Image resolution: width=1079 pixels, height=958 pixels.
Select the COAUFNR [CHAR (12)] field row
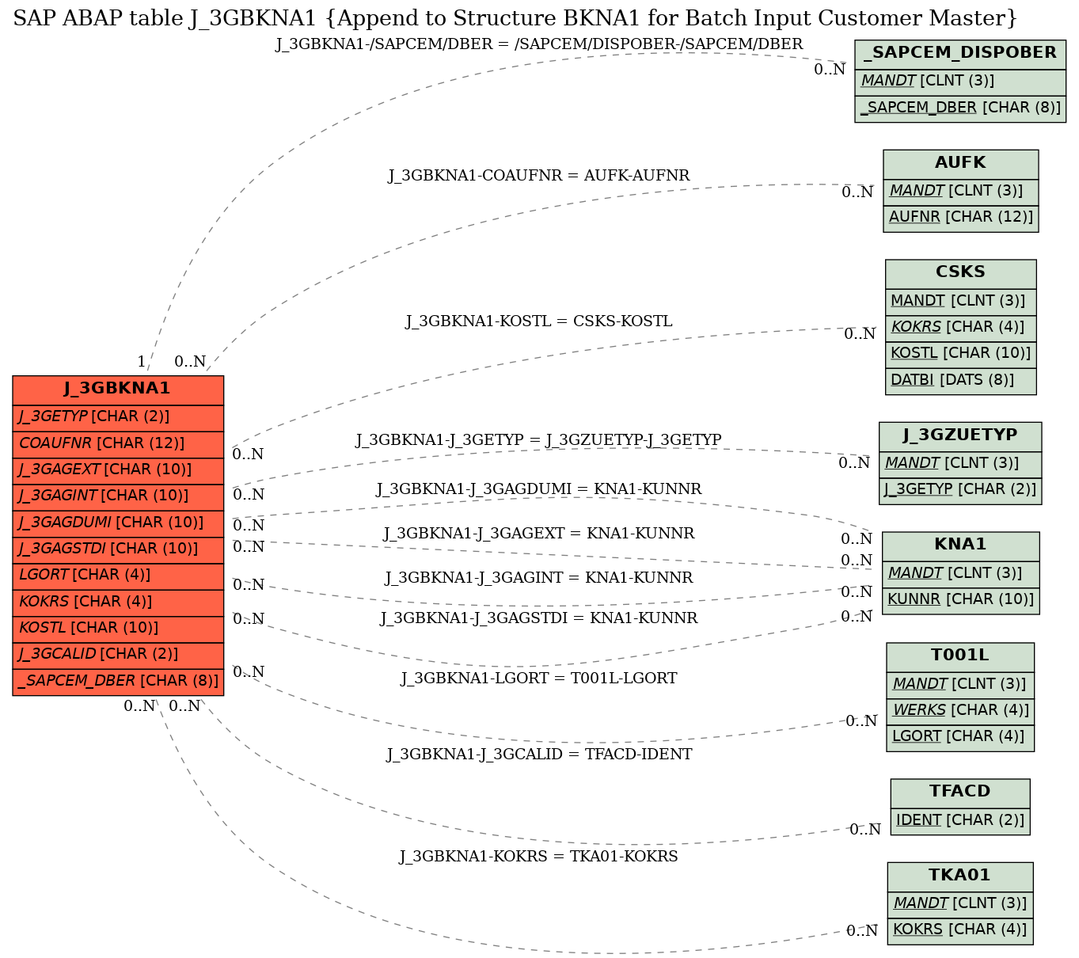tap(118, 444)
